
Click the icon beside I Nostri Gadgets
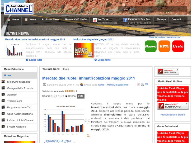point(3,126)
